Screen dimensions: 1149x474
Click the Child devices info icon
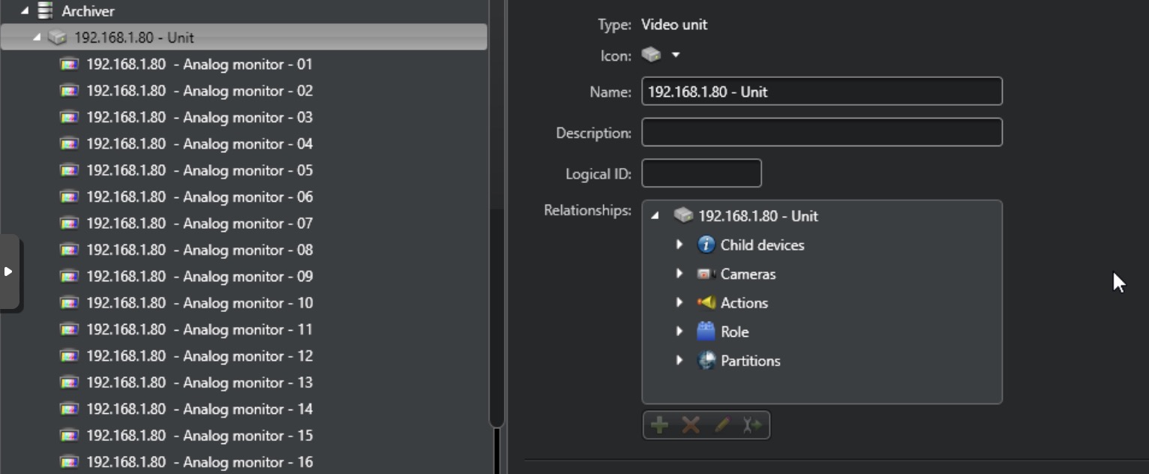coord(706,244)
